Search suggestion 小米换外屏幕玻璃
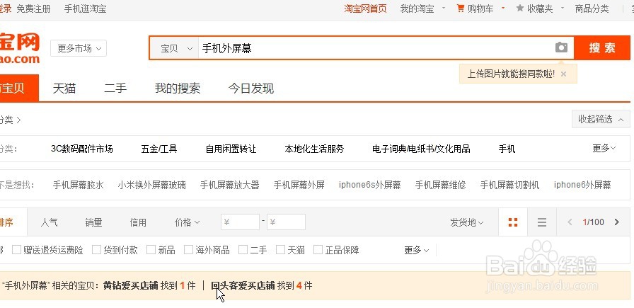Screen dimensions: 634x308 pos(152,185)
